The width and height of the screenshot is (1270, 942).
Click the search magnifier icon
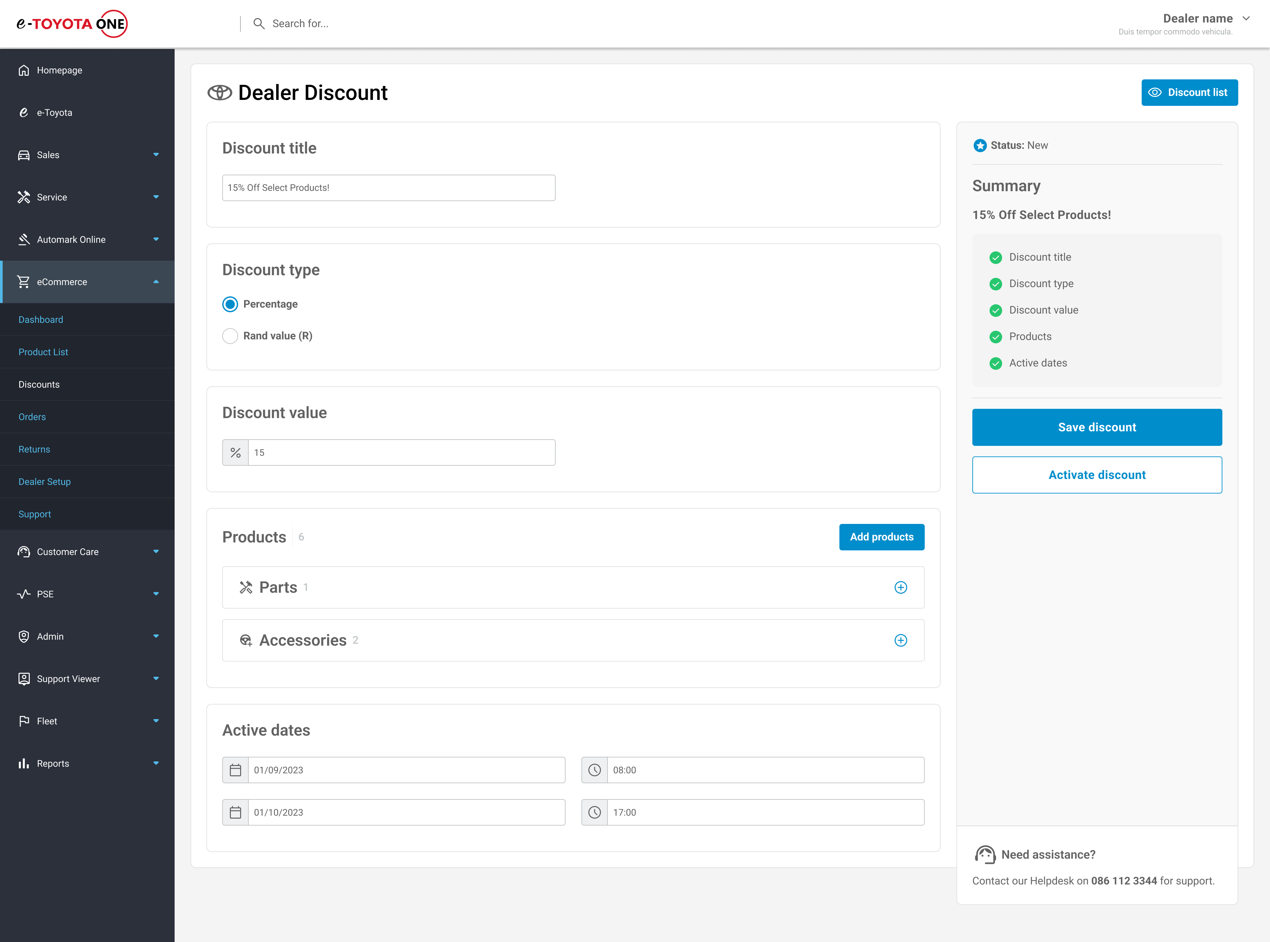click(x=259, y=23)
